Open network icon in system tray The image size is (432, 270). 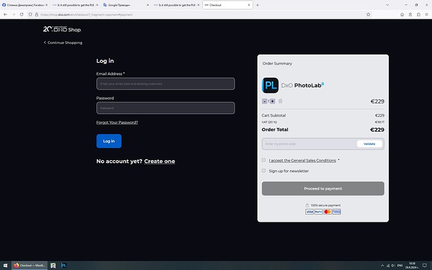[388, 266]
